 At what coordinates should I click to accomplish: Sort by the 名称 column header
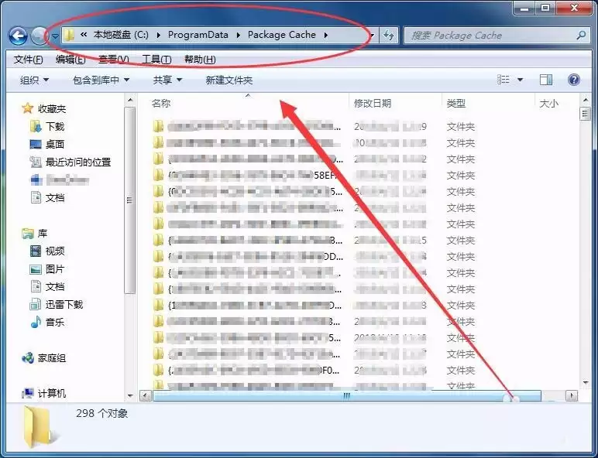161,103
